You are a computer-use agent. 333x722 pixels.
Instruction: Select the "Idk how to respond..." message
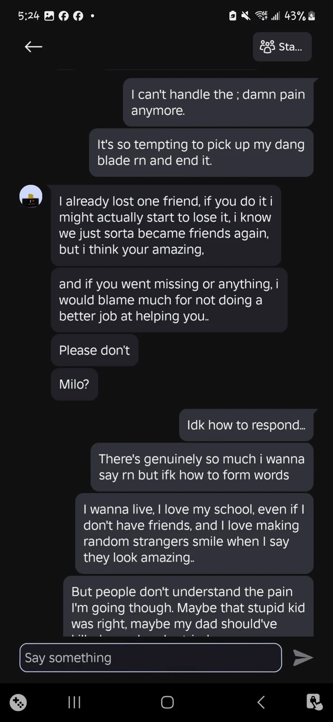pyautogui.click(x=246, y=425)
